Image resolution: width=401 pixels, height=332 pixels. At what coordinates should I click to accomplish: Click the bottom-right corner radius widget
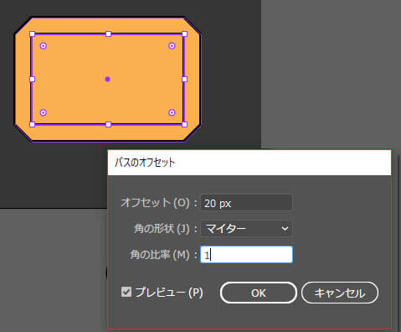[x=172, y=112]
